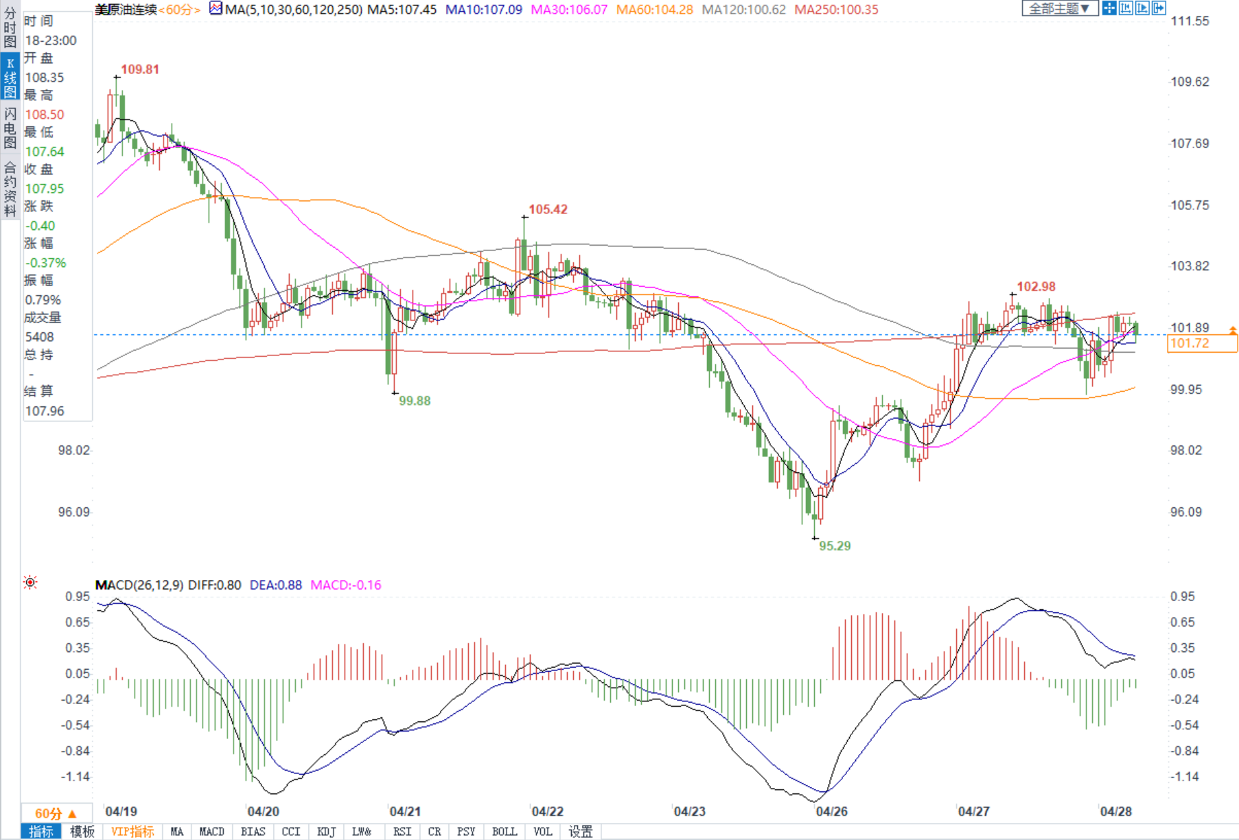Click the red sun icon beside MACD panel
Image resolution: width=1239 pixels, height=840 pixels.
click(30, 583)
